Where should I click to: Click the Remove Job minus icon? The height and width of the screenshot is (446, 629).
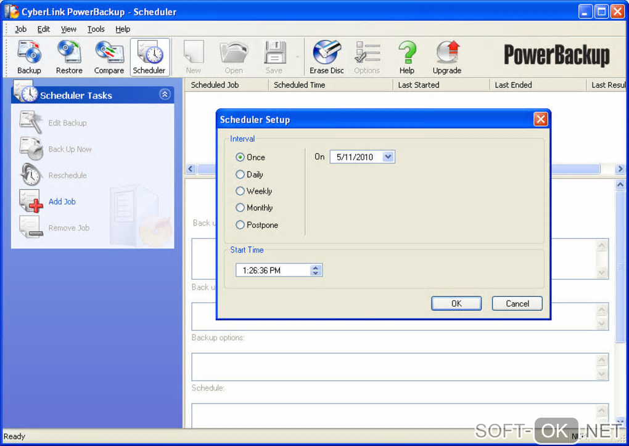point(31,227)
